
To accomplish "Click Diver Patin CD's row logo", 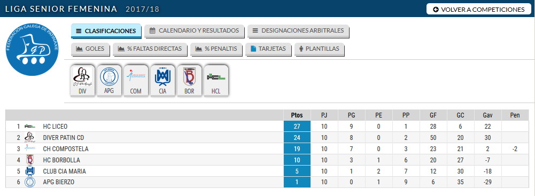I will tap(30, 138).
